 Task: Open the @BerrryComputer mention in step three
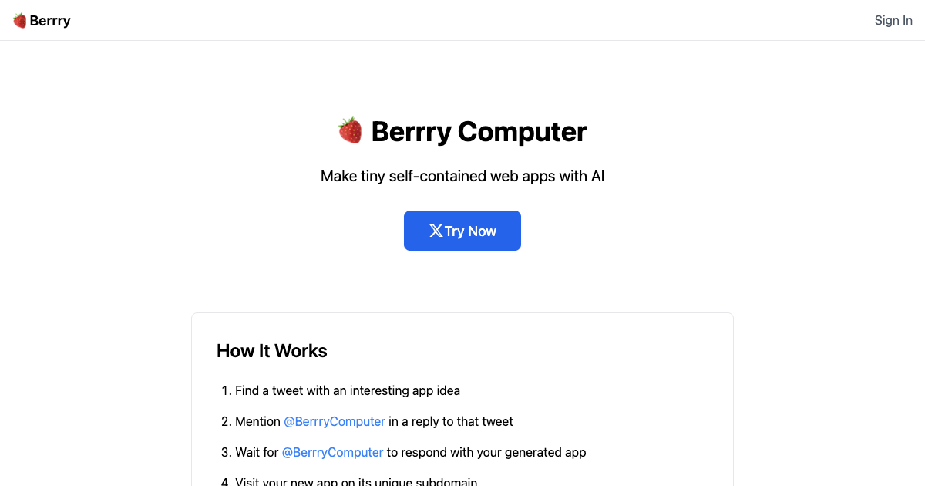[x=332, y=452]
